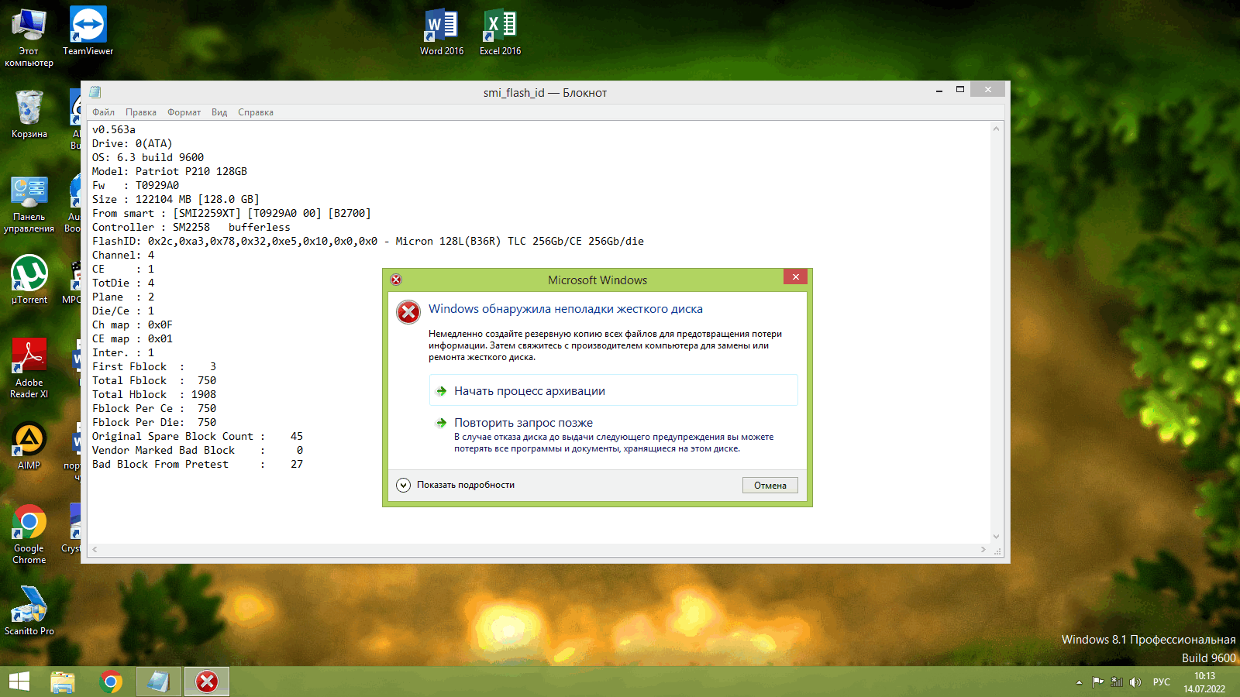This screenshot has width=1240, height=697.
Task: Open the Action Center flag in tray
Action: tap(1097, 682)
